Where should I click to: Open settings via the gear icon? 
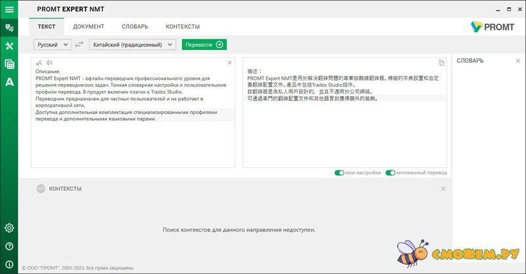pyautogui.click(x=9, y=228)
